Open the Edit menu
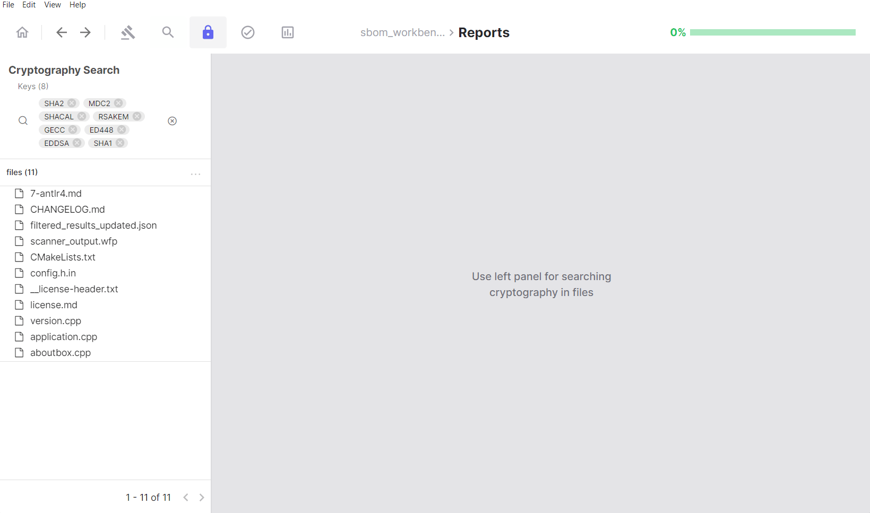Screen dimensions: 870x513 tap(29, 5)
